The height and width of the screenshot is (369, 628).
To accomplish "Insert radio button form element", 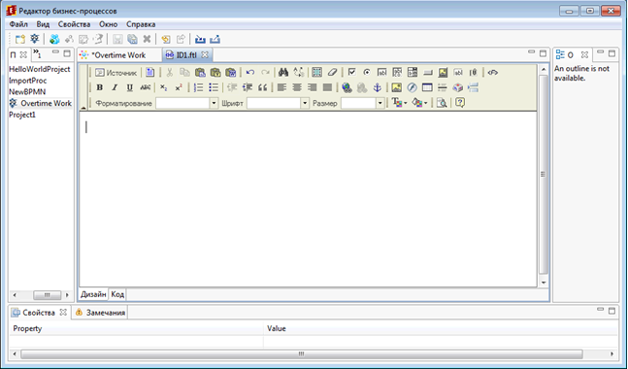I will pos(367,72).
